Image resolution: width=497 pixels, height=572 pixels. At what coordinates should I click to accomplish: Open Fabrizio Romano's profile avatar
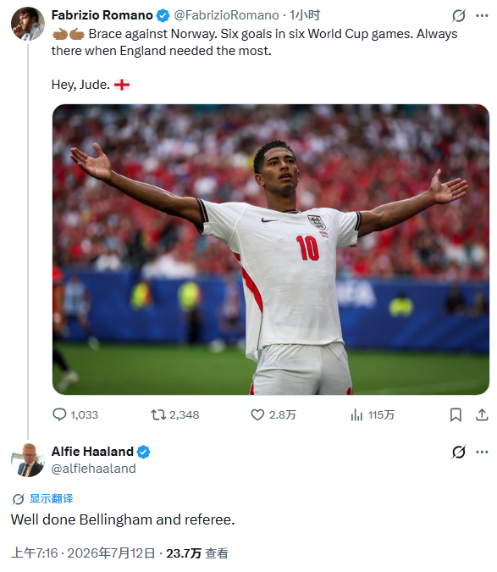coord(28,24)
